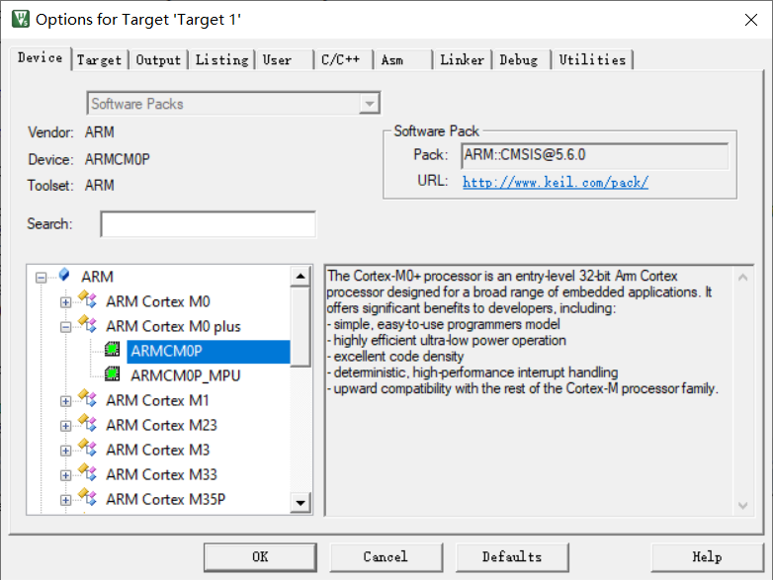Click the ARMCM0P_MPU chip icon
773x580 pixels.
(113, 374)
